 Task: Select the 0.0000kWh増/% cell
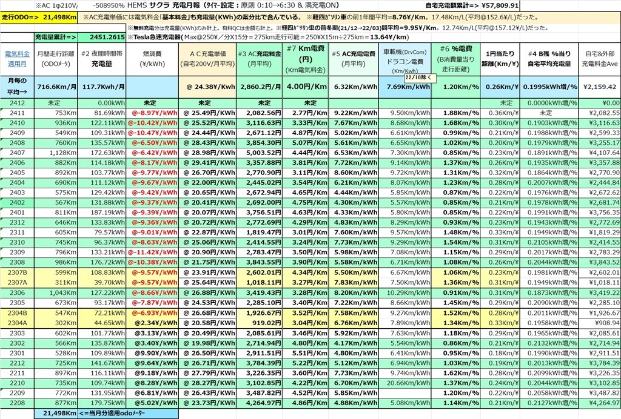pyautogui.click(x=549, y=103)
